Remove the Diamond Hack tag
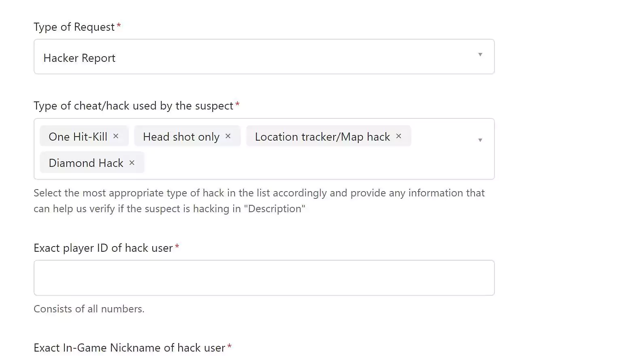This screenshot has height=356, width=622. click(132, 162)
